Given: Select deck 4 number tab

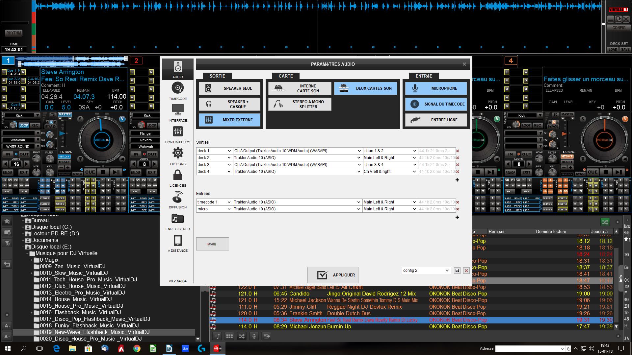Looking at the screenshot, I should tap(511, 60).
